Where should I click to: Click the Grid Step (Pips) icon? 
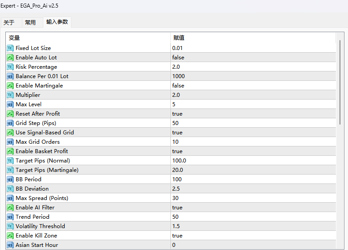coord(10,123)
